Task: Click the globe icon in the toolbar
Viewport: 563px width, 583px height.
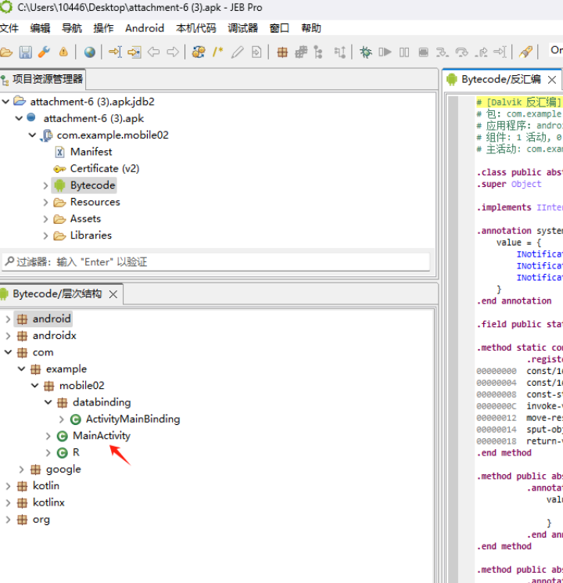Action: pyautogui.click(x=90, y=52)
